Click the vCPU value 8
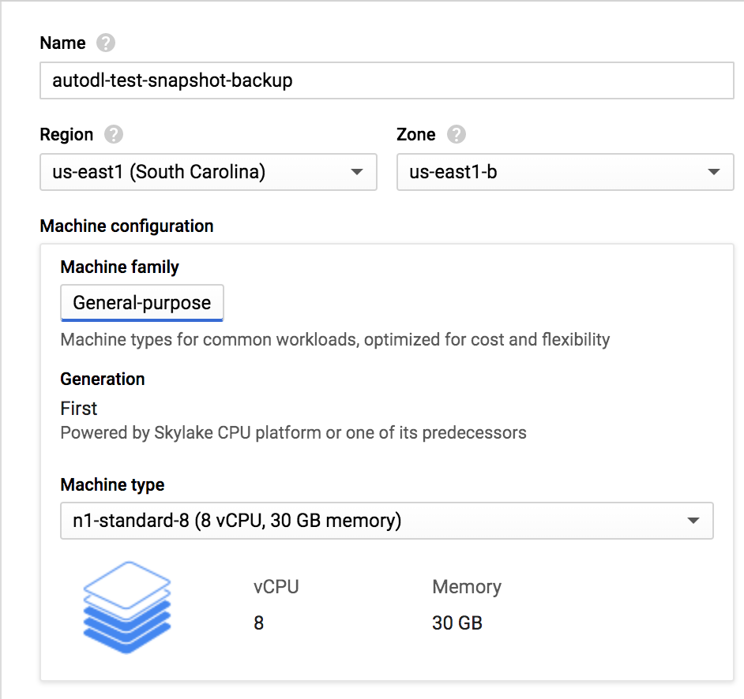744x699 pixels. (x=258, y=622)
